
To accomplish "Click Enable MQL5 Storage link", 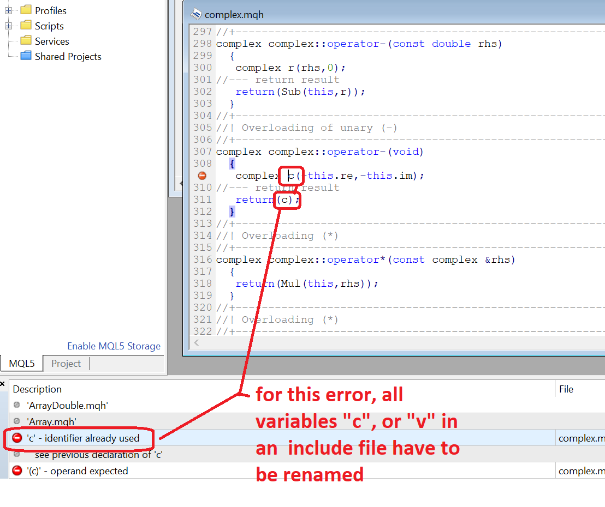I will 114,346.
